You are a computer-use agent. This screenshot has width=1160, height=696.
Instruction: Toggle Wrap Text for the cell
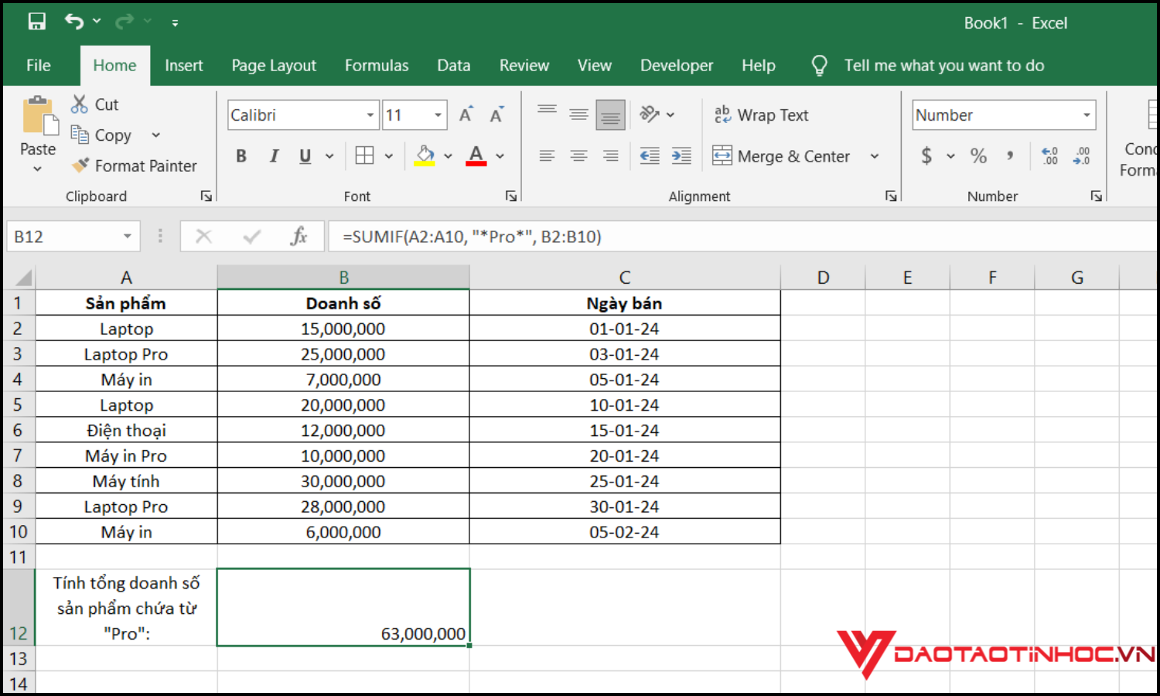click(x=761, y=115)
